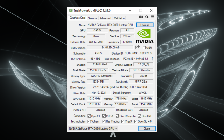Click the Close button at bottom
Screen dimensions: 224x140
147,128
